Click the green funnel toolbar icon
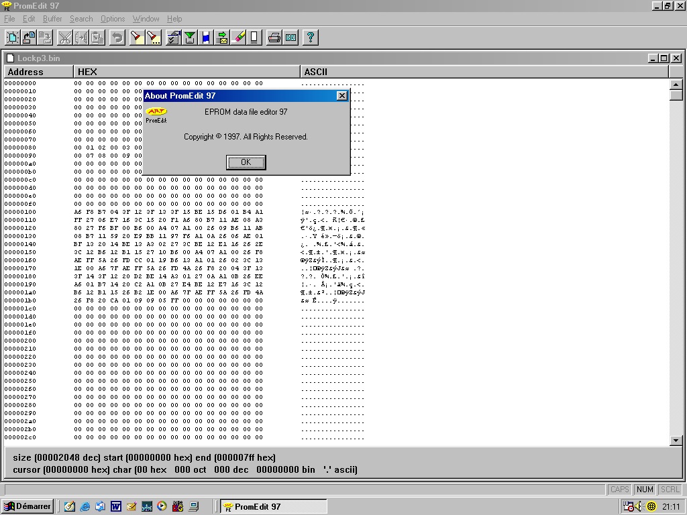687x515 pixels. [x=190, y=38]
